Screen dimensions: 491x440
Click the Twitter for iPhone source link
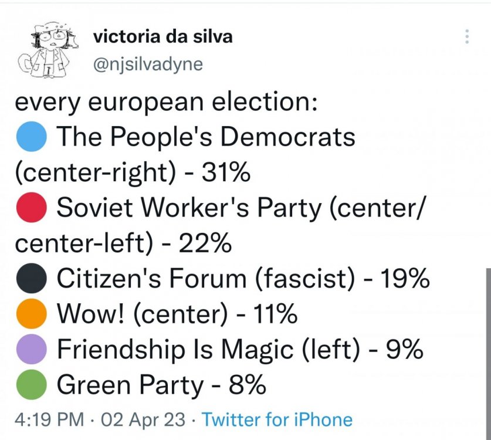[277, 419]
